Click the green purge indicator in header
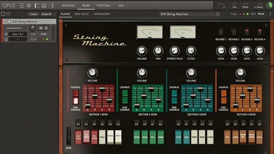The width and height of the screenshot is (274, 154). click(247, 14)
